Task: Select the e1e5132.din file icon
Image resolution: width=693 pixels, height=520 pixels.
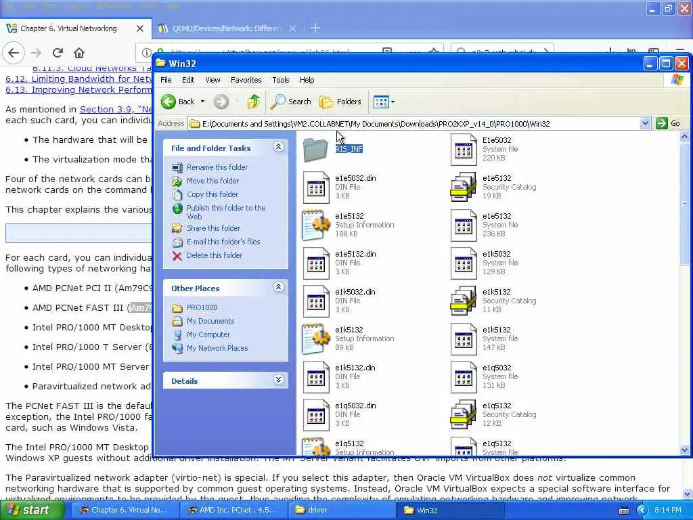Action: (316, 263)
